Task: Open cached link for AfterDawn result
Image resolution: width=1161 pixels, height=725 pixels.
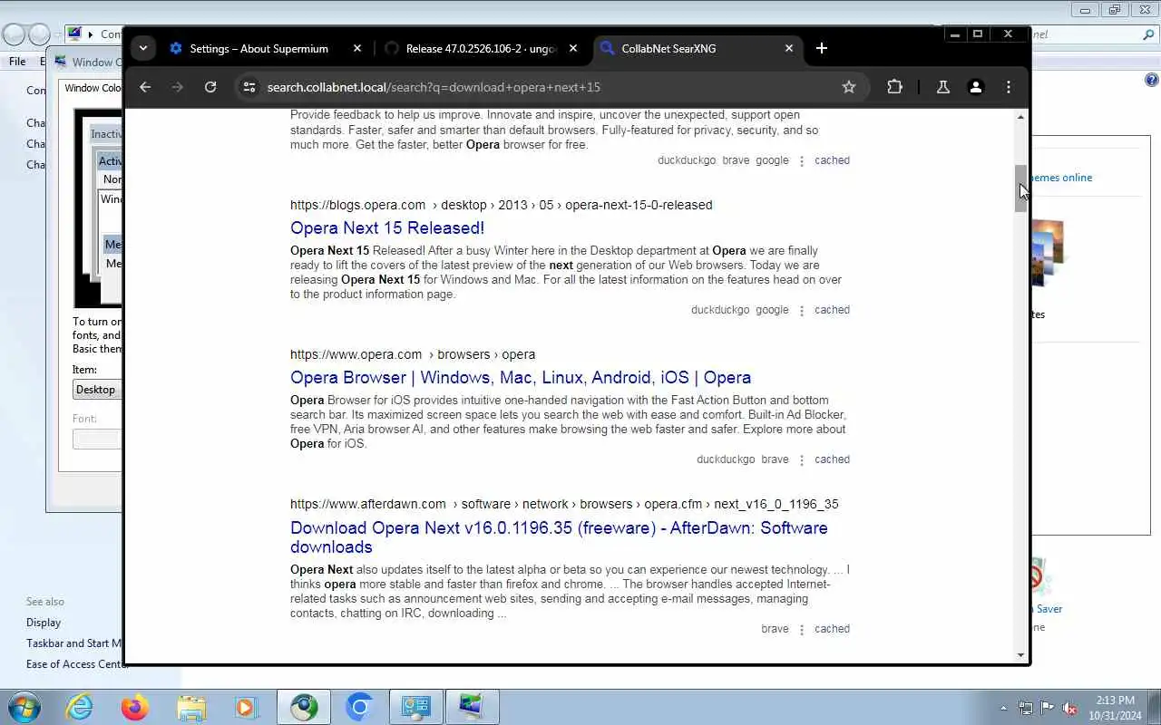Action: (832, 629)
